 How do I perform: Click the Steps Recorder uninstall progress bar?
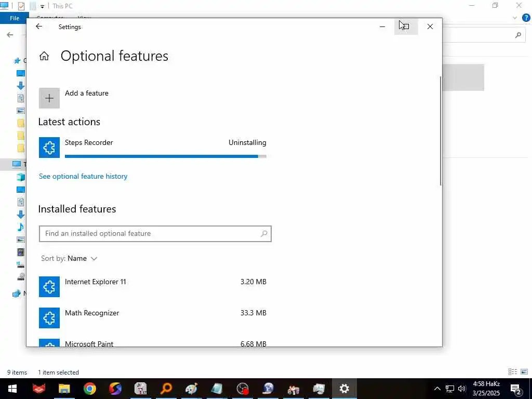[x=166, y=156]
